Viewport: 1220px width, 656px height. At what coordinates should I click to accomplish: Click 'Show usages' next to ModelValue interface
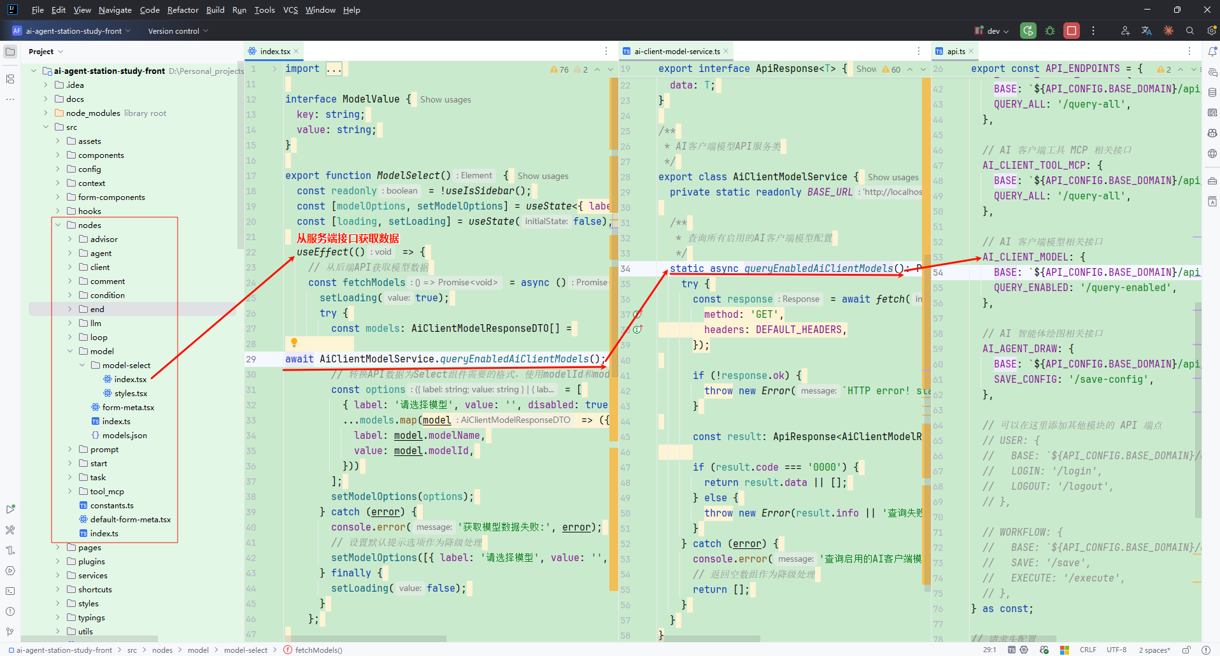click(x=445, y=99)
